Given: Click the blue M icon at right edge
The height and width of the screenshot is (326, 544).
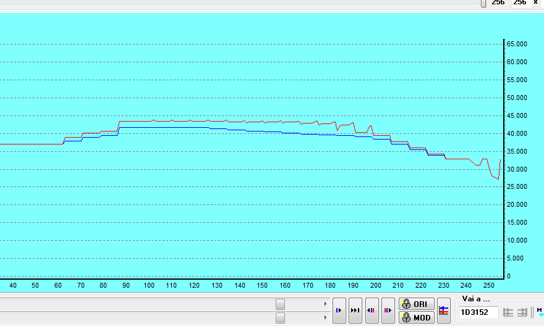Looking at the screenshot, I should coord(540,311).
